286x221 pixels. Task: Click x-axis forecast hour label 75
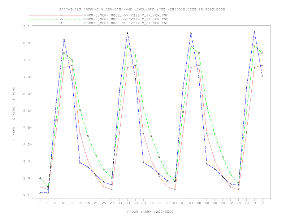239,203
